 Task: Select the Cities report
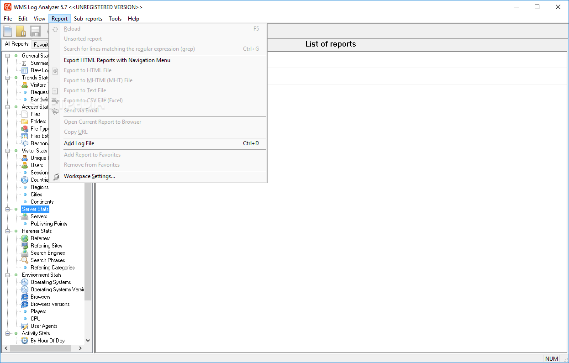click(x=37, y=195)
